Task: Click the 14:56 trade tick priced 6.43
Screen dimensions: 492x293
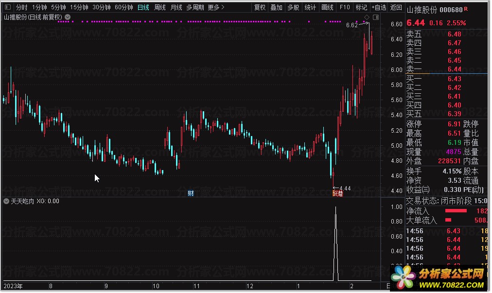Action: tap(447, 231)
